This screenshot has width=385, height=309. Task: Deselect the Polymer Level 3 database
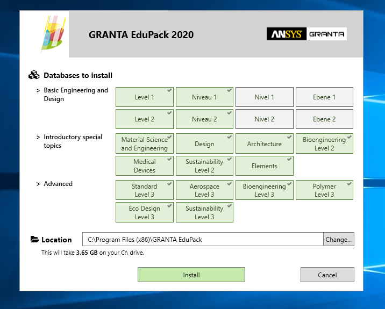324,190
